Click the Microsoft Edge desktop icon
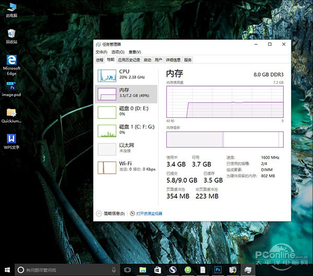This screenshot has height=276, width=313. (x=11, y=65)
